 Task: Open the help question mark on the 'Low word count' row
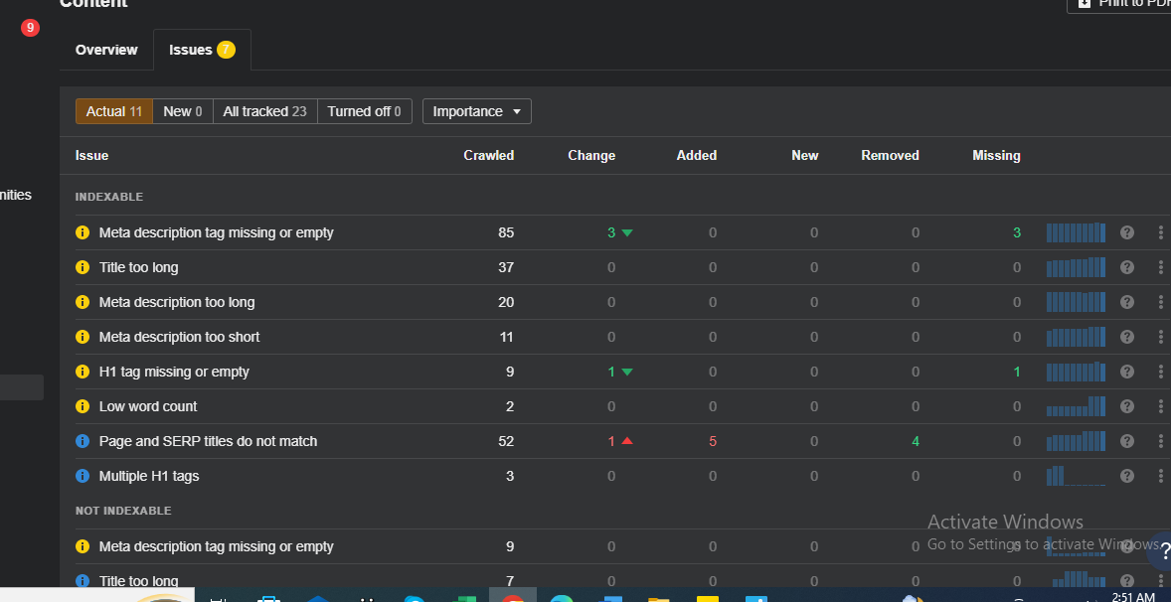point(1126,406)
